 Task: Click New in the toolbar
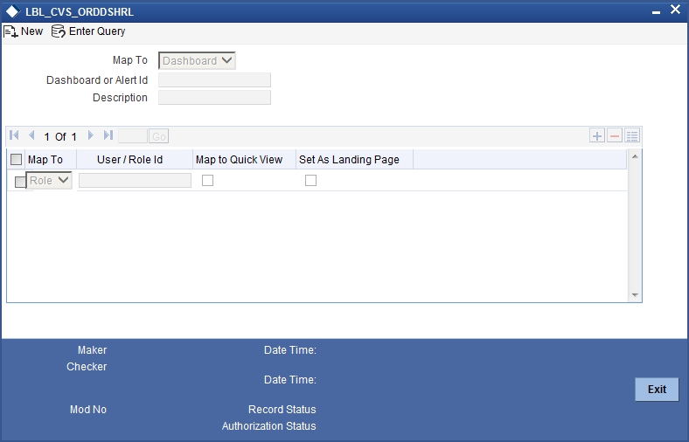pos(24,31)
